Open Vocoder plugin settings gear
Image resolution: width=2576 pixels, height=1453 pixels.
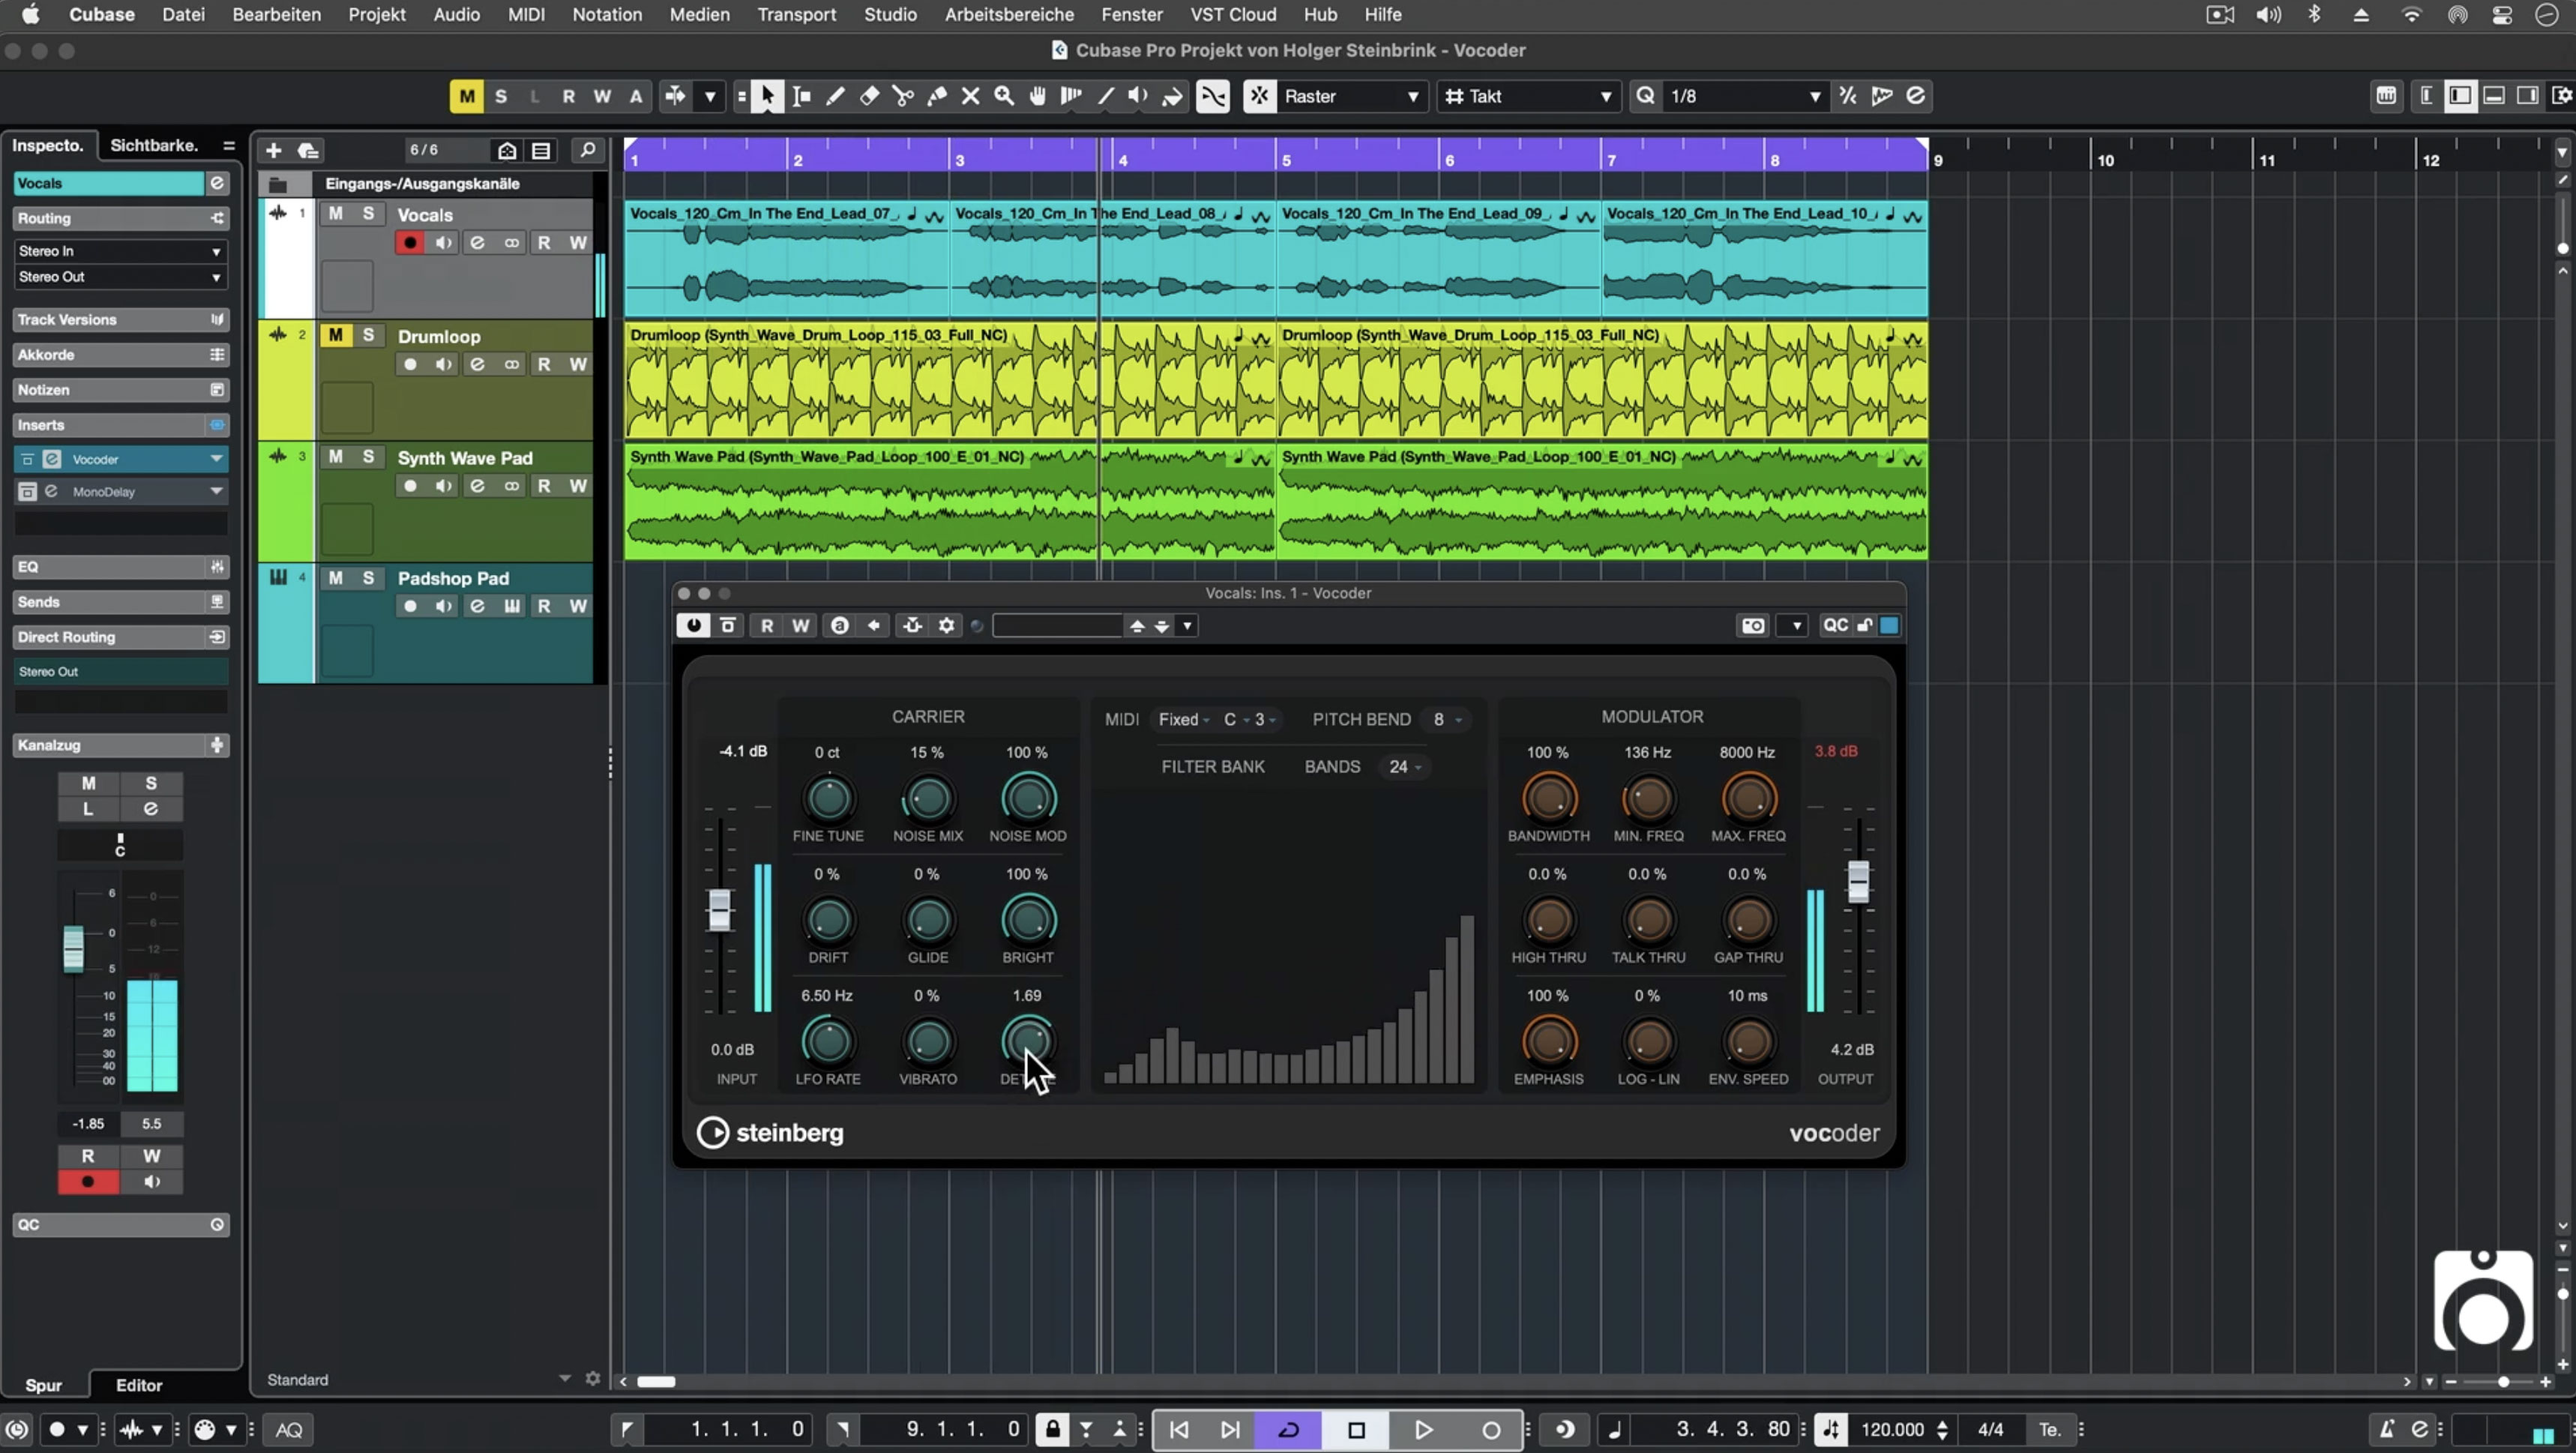coord(946,625)
